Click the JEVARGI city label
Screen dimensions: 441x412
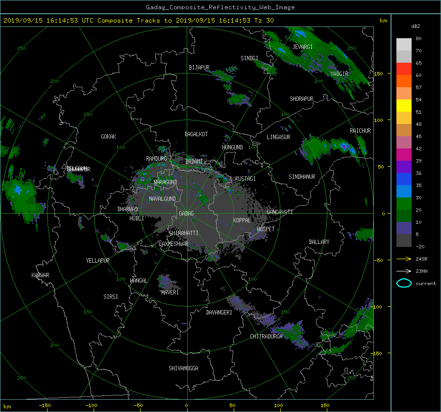click(302, 47)
